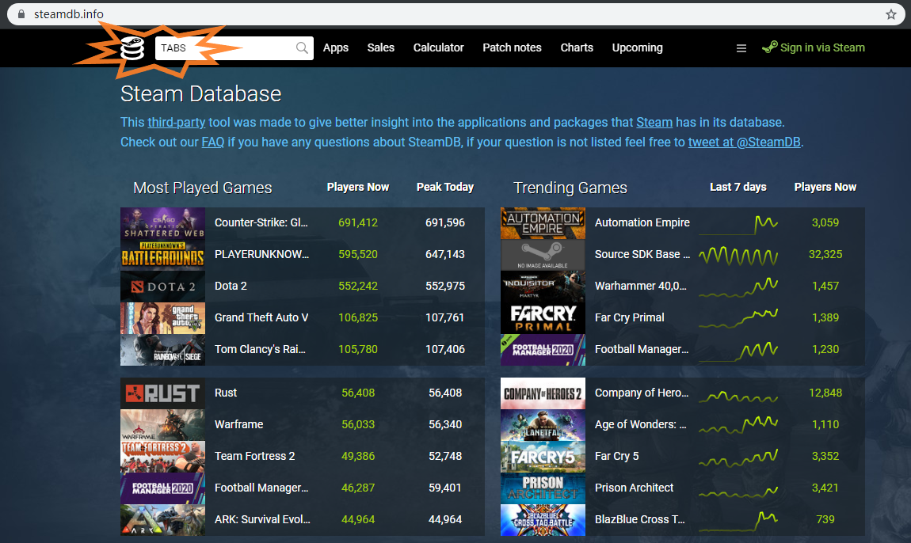911x543 pixels.
Task: Open the ARK Survival Evolved thumbnail
Action: [x=162, y=520]
